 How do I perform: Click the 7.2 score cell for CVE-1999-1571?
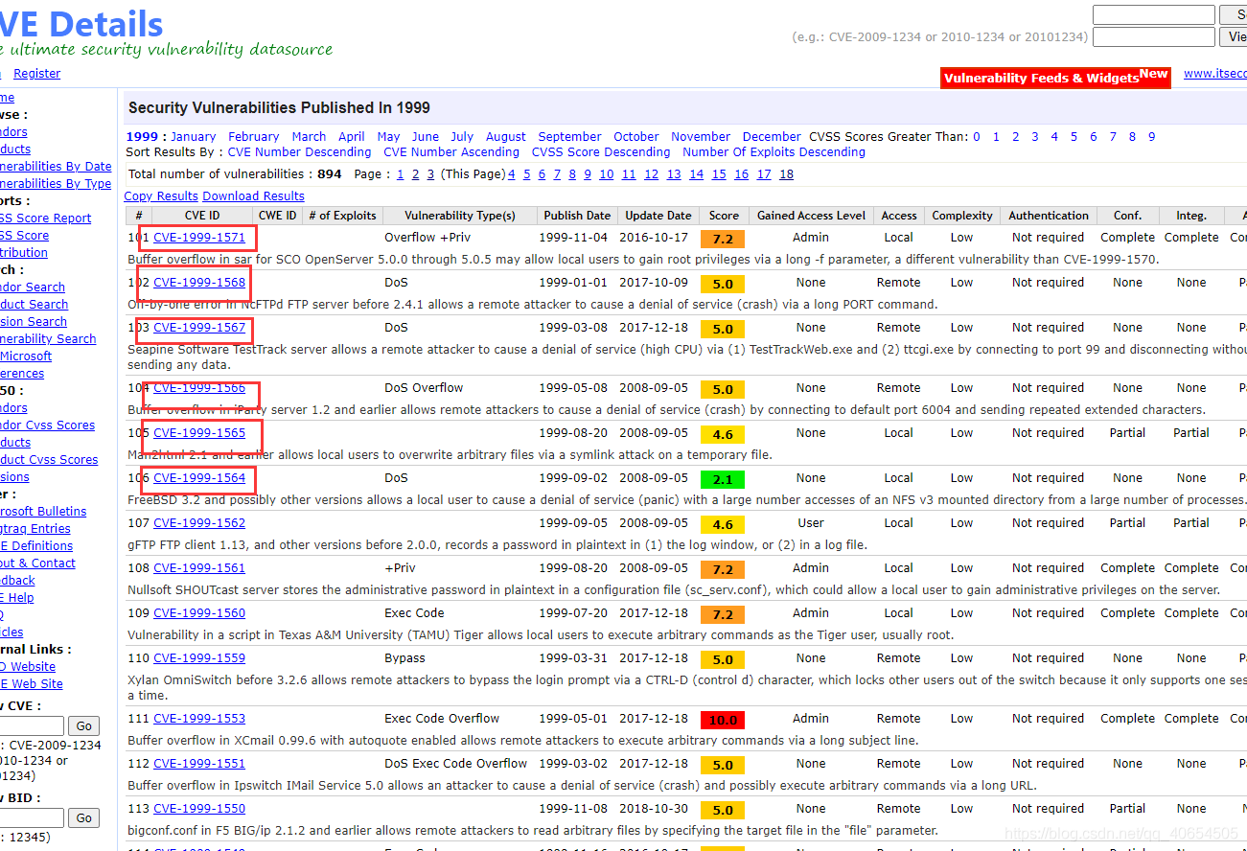723,239
